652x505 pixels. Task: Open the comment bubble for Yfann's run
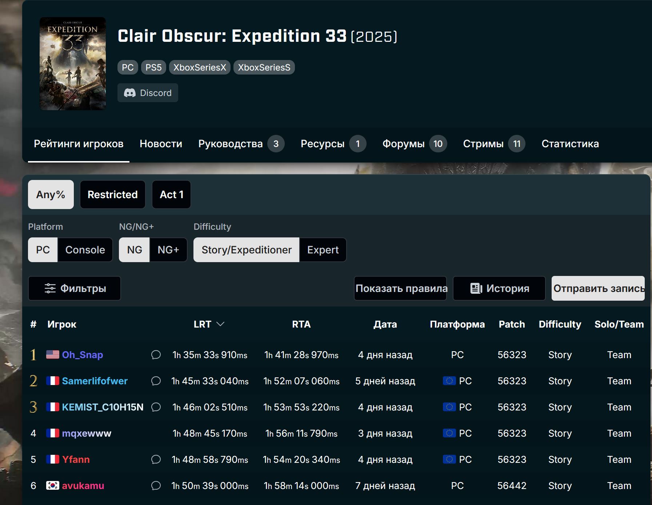(156, 459)
